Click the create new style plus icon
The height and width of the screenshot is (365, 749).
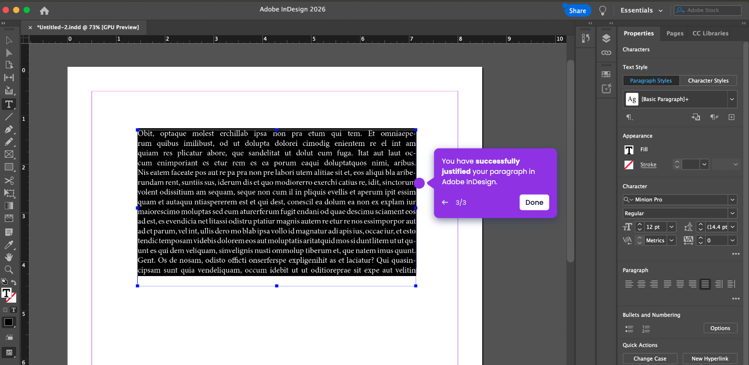(731, 117)
